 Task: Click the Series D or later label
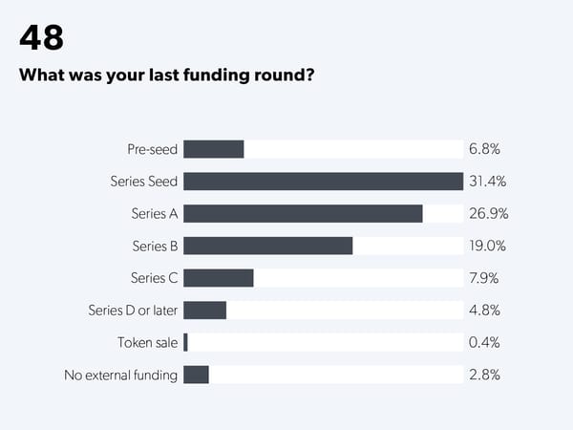point(134,311)
